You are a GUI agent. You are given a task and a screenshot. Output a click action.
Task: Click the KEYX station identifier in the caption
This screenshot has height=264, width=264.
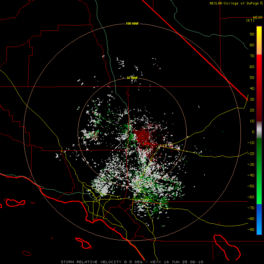point(156,262)
